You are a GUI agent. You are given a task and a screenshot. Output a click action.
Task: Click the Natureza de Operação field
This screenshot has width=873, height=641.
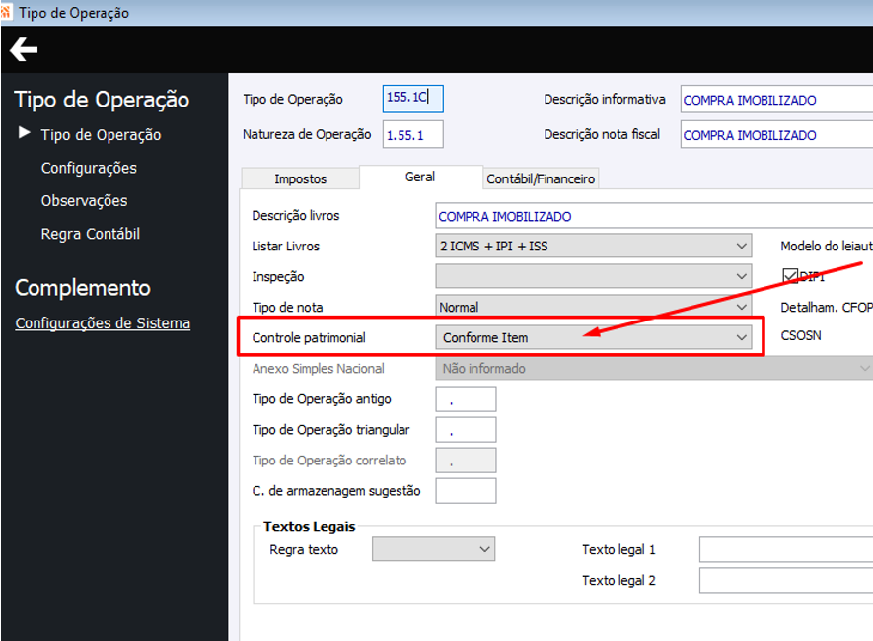click(x=413, y=135)
